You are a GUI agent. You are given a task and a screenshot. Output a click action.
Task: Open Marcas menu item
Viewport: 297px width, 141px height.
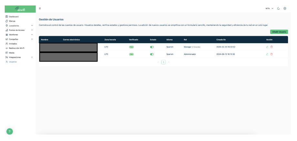[12, 21]
